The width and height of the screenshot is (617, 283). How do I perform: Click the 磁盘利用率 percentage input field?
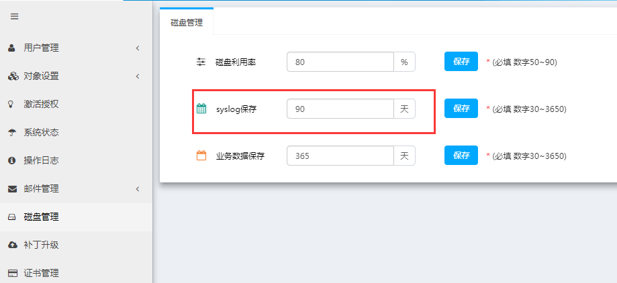[340, 62]
